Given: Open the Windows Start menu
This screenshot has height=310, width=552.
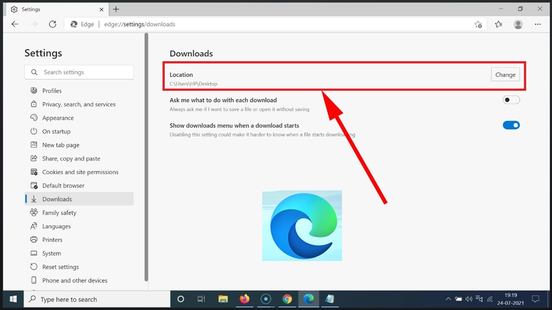Looking at the screenshot, I should coord(13,299).
